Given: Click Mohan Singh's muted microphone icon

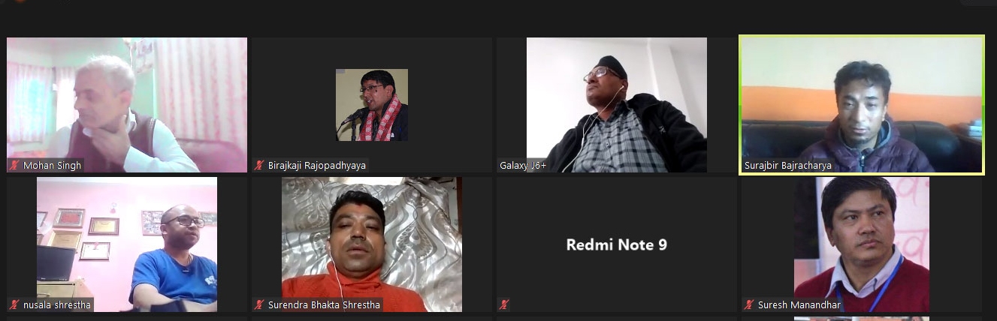Looking at the screenshot, I should click(14, 165).
